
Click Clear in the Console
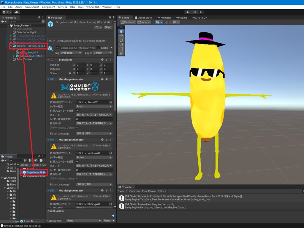tap(121, 191)
